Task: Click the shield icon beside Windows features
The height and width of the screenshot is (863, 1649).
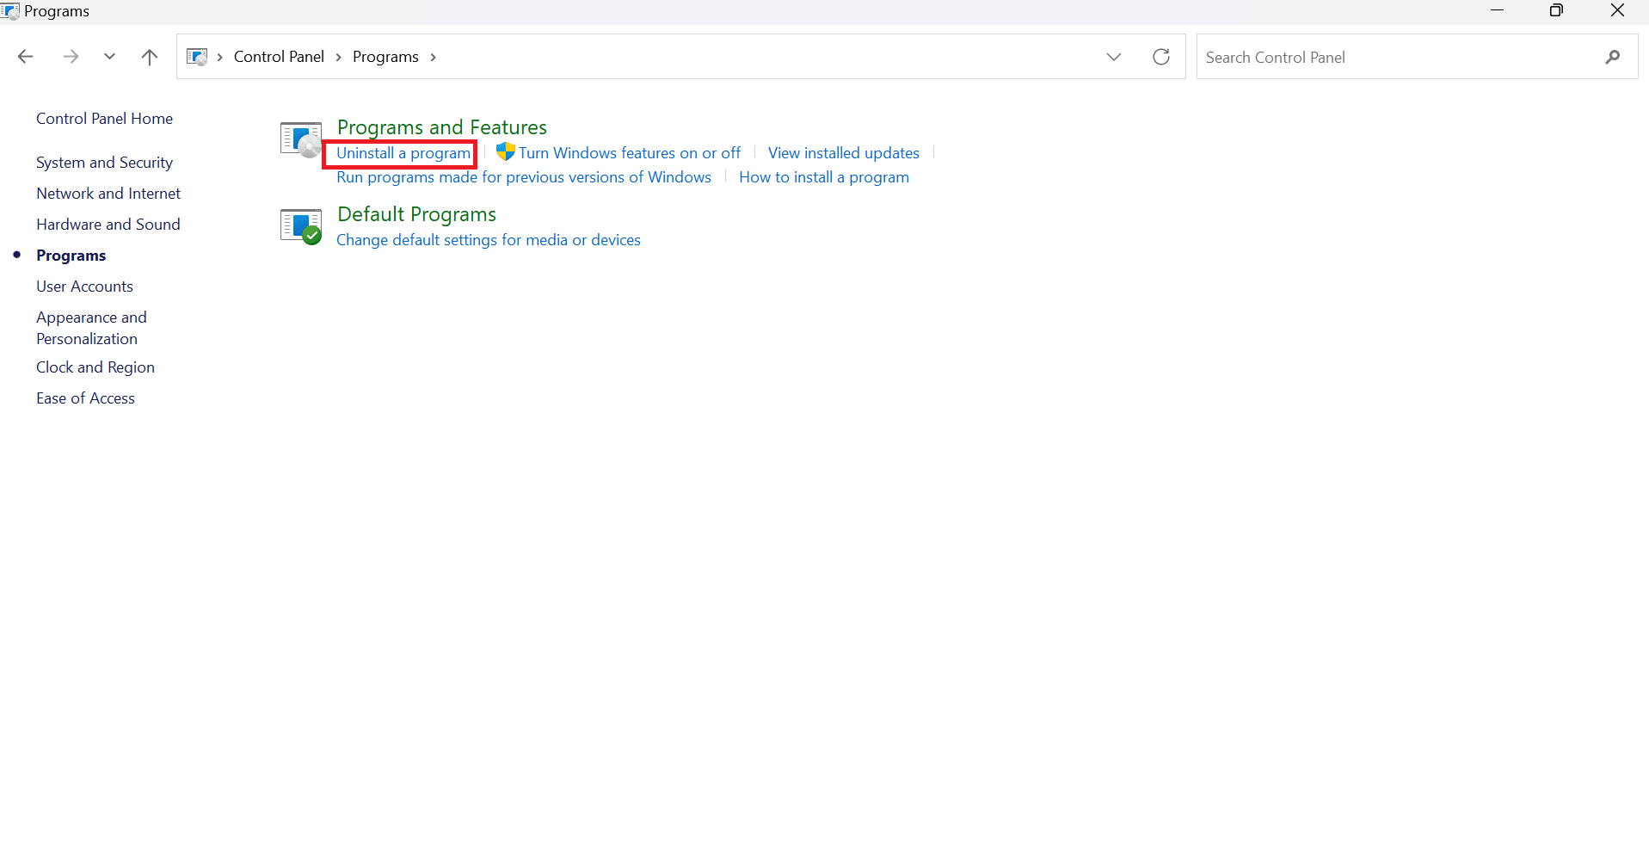Action: [506, 152]
